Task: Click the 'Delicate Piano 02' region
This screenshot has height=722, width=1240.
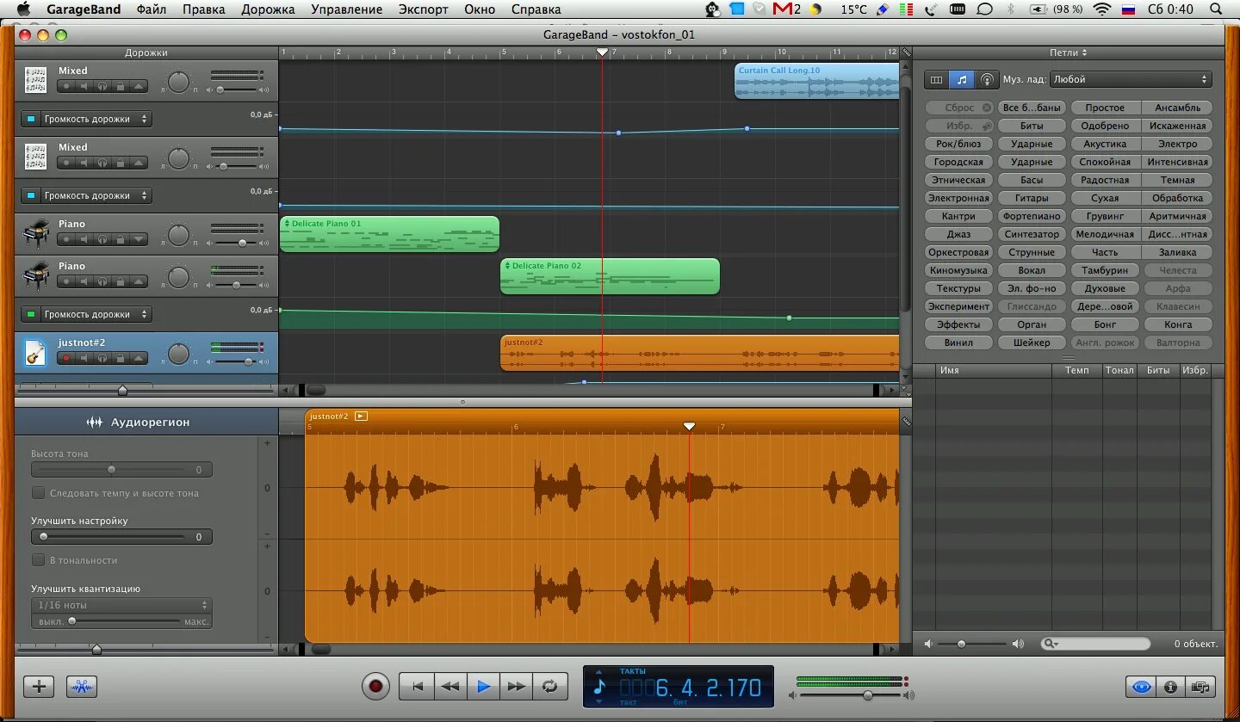Action: pyautogui.click(x=610, y=276)
